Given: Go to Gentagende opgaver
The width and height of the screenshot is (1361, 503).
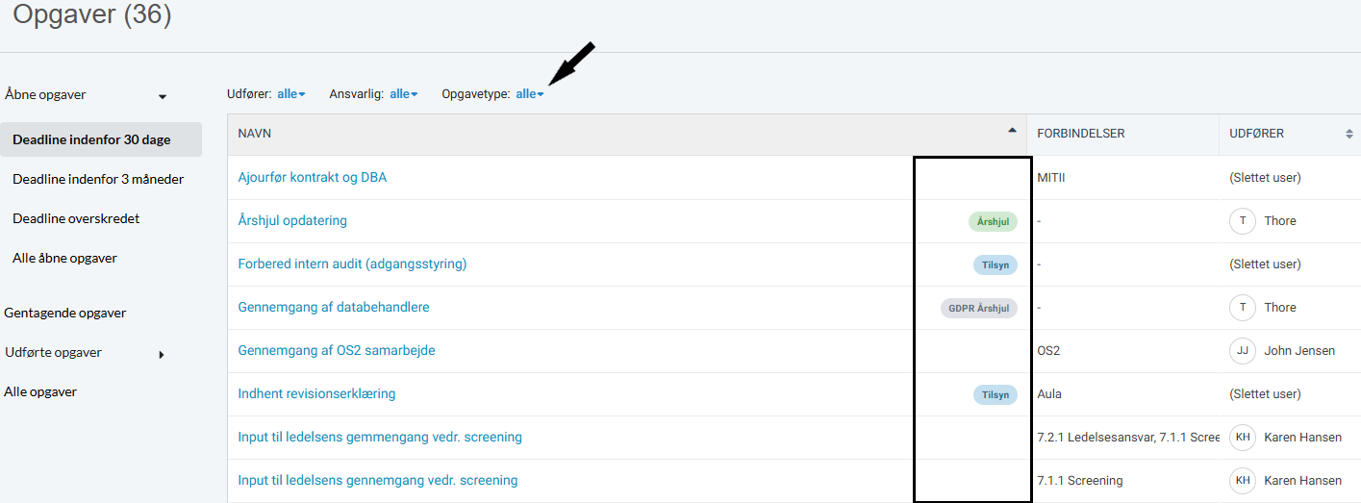Looking at the screenshot, I should coord(65,313).
